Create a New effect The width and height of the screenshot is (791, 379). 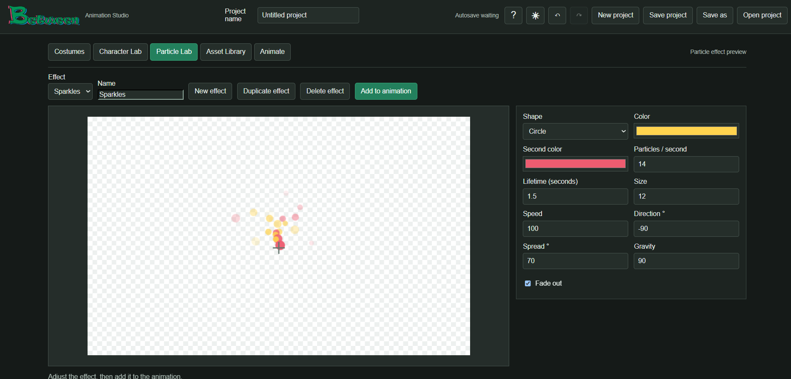pos(210,91)
